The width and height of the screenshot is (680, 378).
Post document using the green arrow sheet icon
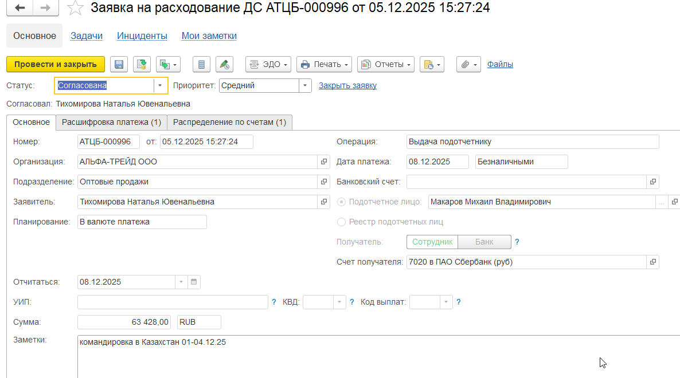142,64
